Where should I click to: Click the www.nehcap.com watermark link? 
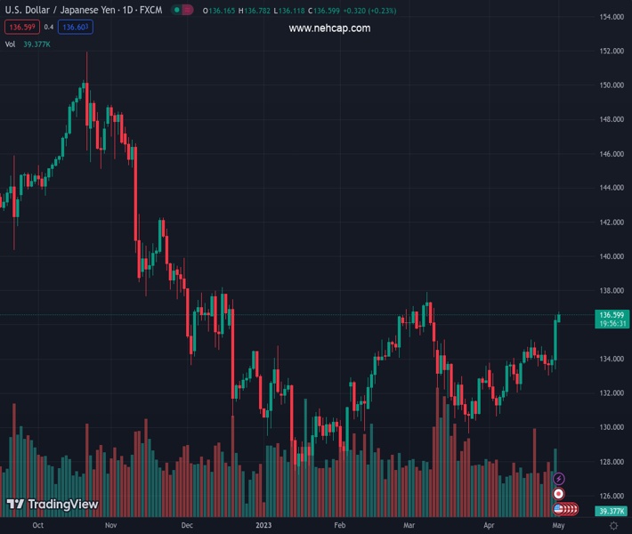[x=329, y=28]
